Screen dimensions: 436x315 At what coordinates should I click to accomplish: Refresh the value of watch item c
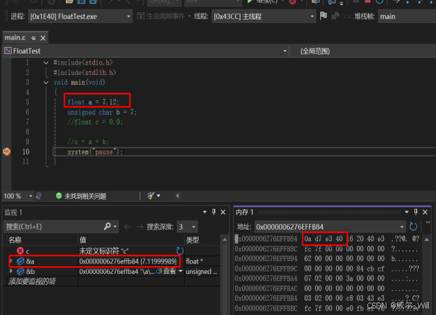click(180, 251)
